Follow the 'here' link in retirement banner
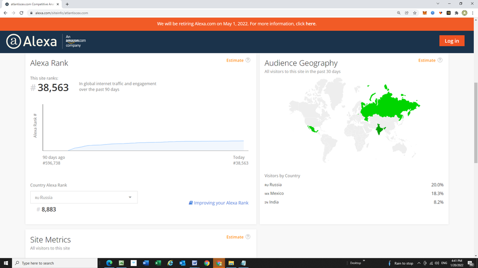 (310, 24)
